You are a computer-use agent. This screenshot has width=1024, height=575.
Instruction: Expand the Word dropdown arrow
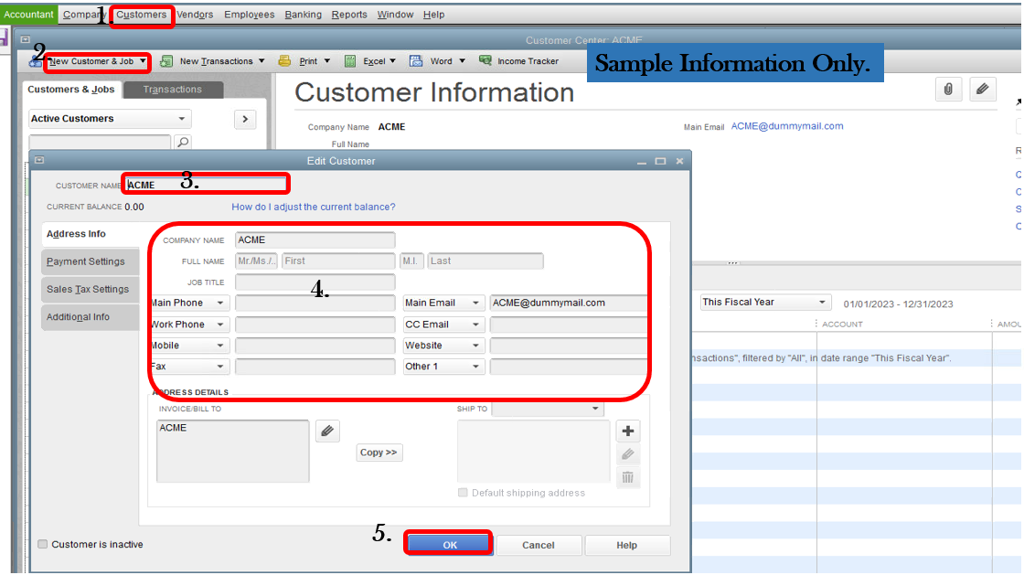tap(462, 61)
